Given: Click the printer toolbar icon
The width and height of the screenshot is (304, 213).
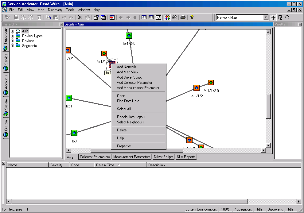Looking at the screenshot, I should pos(183,17).
